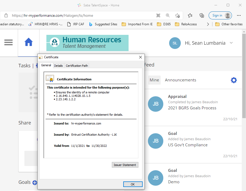Click the OID 2.16.840.1.114028.10.1.5 line

(x=73, y=96)
